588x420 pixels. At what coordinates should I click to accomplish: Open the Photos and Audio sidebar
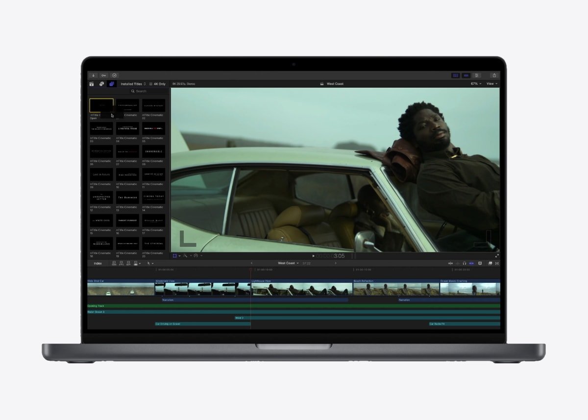(x=101, y=84)
